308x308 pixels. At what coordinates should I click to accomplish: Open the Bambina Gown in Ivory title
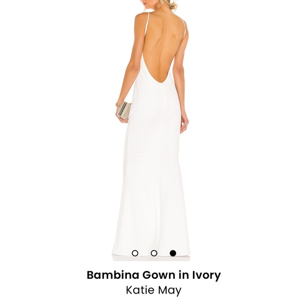point(154,275)
